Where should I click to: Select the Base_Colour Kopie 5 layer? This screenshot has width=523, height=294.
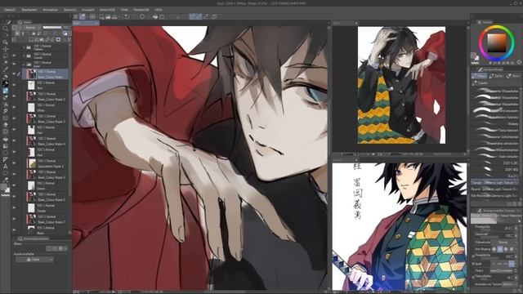(x=47, y=174)
